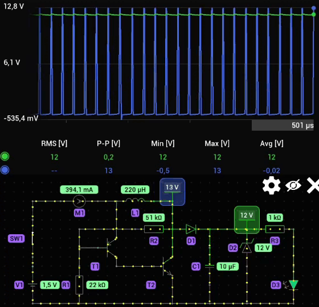This screenshot has height=307, width=319.
Task: Select the T1 transistor symbol
Action: 111,248
